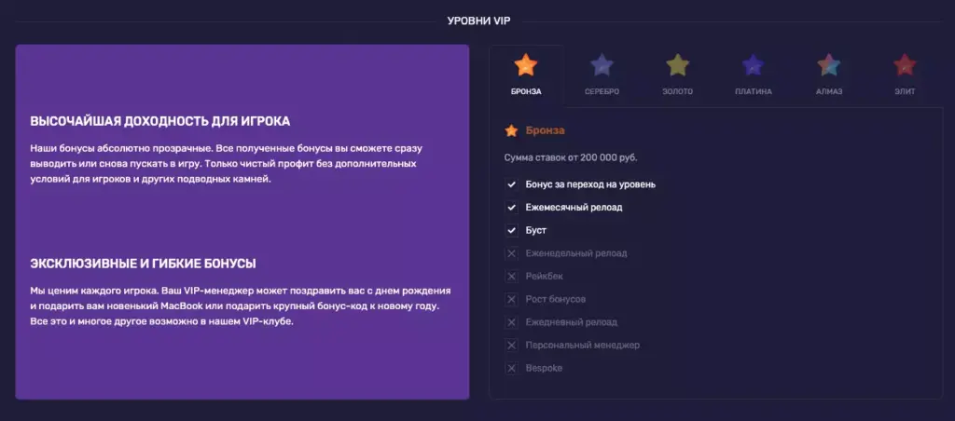Click the Высочайшая доходность для игрока heading
Screen dimensions: 955x421
tap(160, 122)
